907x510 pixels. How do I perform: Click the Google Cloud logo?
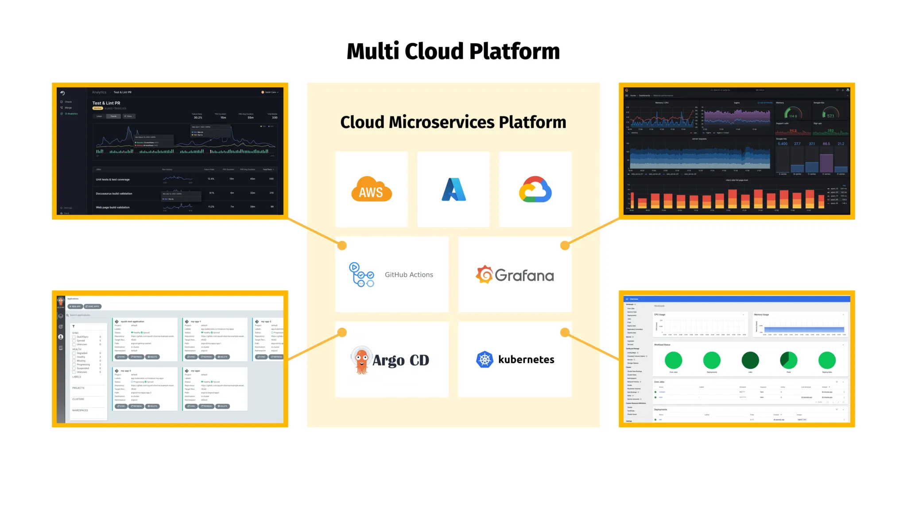[535, 189]
